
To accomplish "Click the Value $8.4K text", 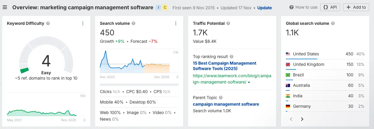I will [x=205, y=41].
